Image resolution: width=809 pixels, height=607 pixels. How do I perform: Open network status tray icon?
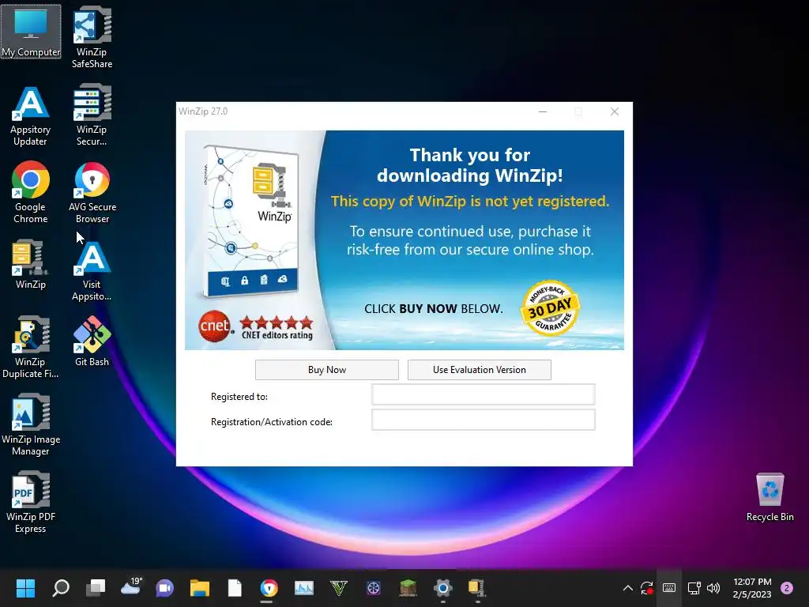pyautogui.click(x=694, y=588)
